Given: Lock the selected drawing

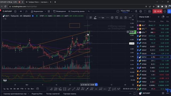Looking at the screenshot, I should click(121, 18).
